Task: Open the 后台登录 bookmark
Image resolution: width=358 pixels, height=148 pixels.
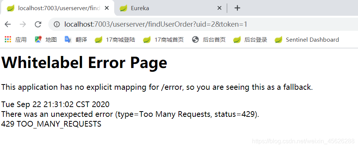Action: pyautogui.click(x=250, y=39)
